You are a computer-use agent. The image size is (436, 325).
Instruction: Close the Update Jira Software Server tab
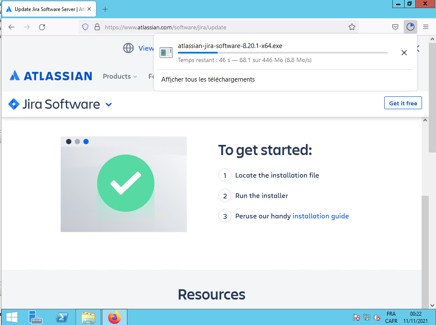click(89, 9)
